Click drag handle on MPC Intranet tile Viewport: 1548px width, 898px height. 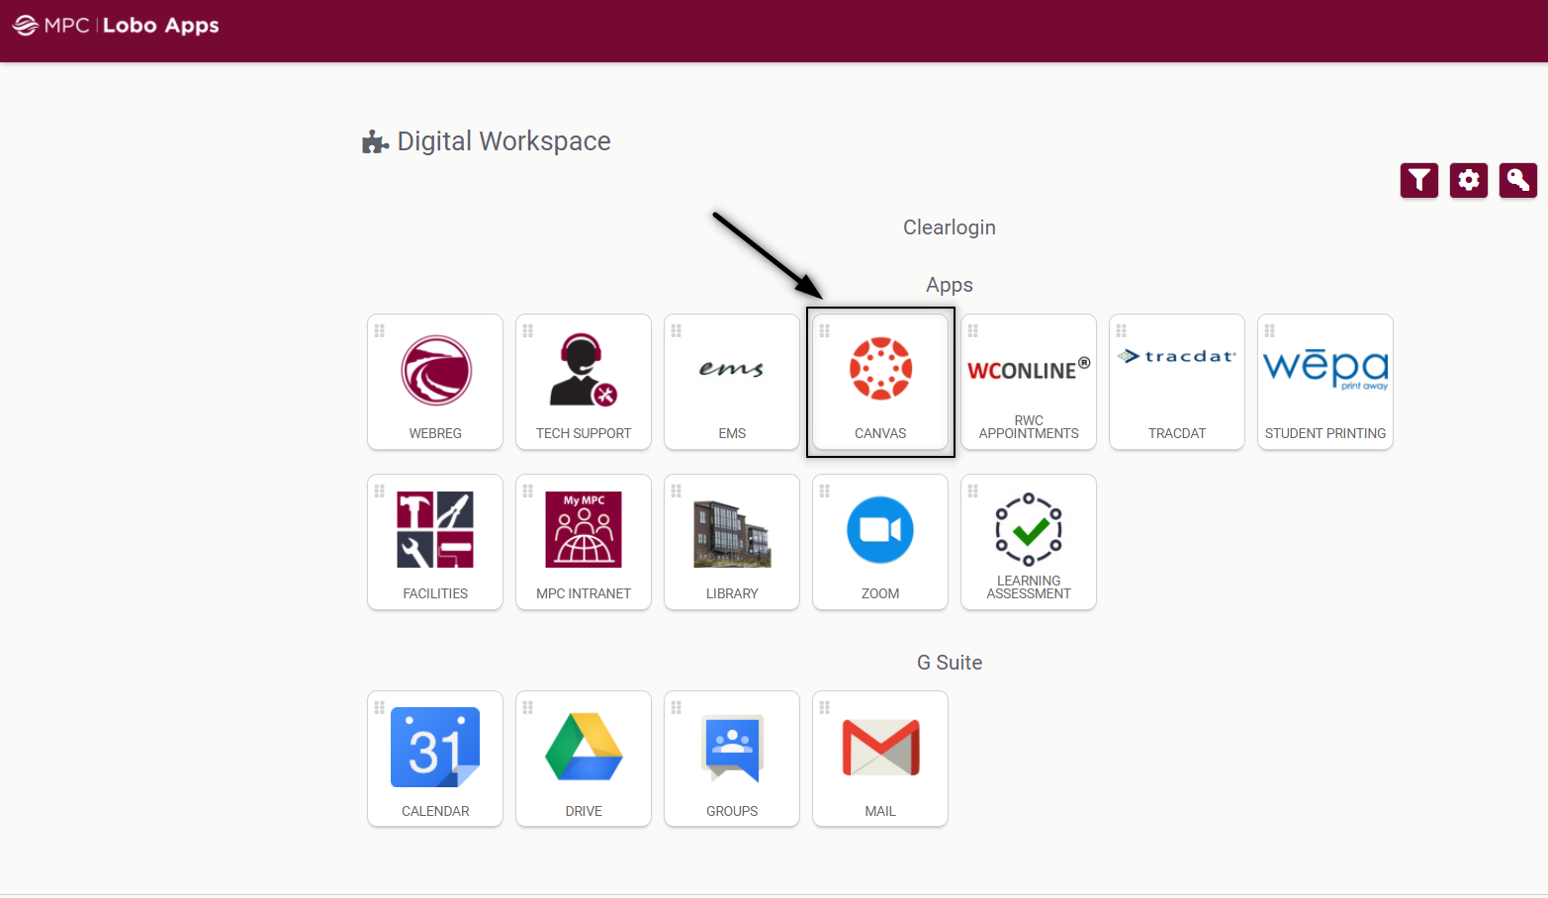click(x=528, y=491)
